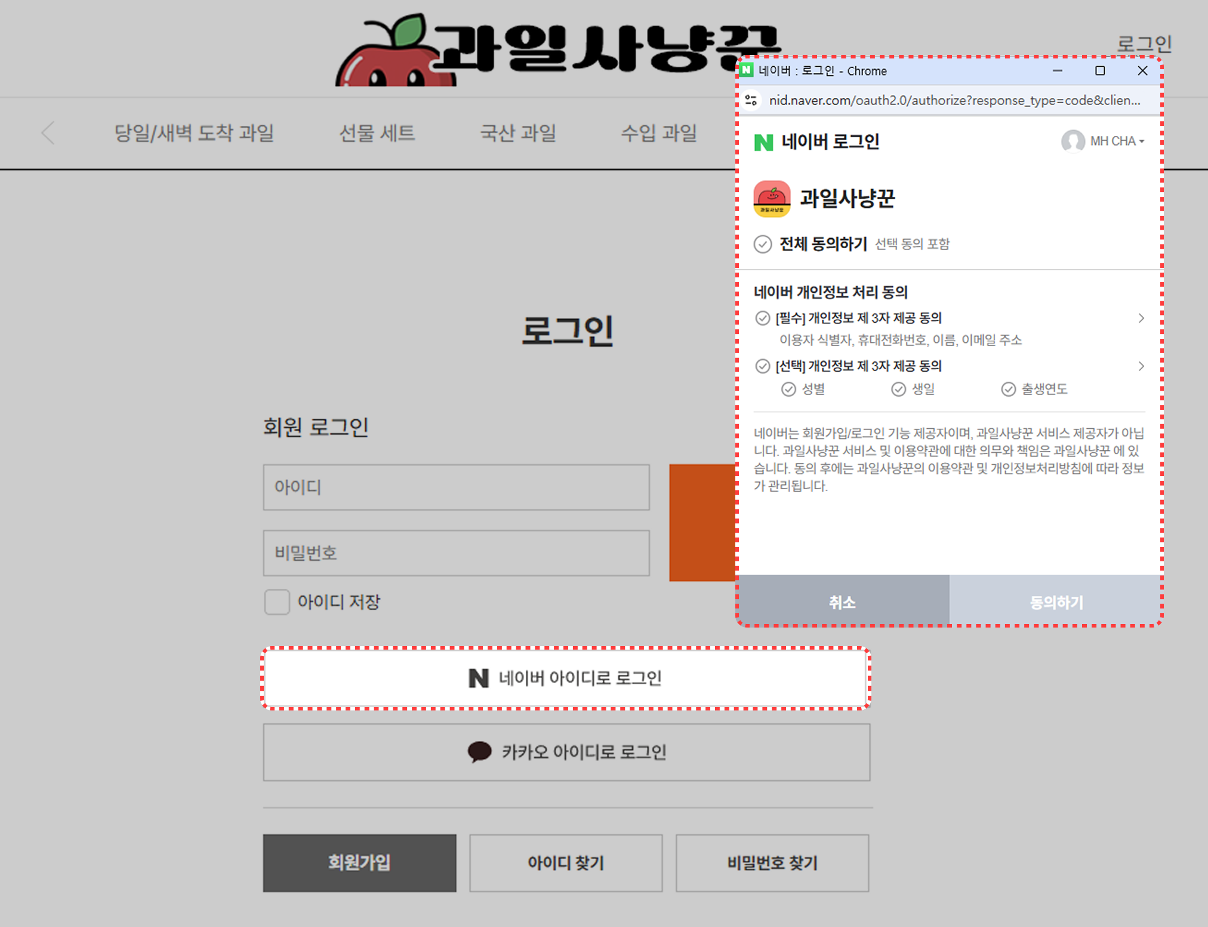The width and height of the screenshot is (1208, 927).
Task: Click 네이버 개인정보 처리 동의 heading
Action: pos(830,292)
